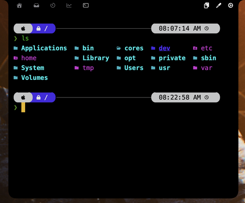Select the eyedropper color picker icon

(218, 6)
